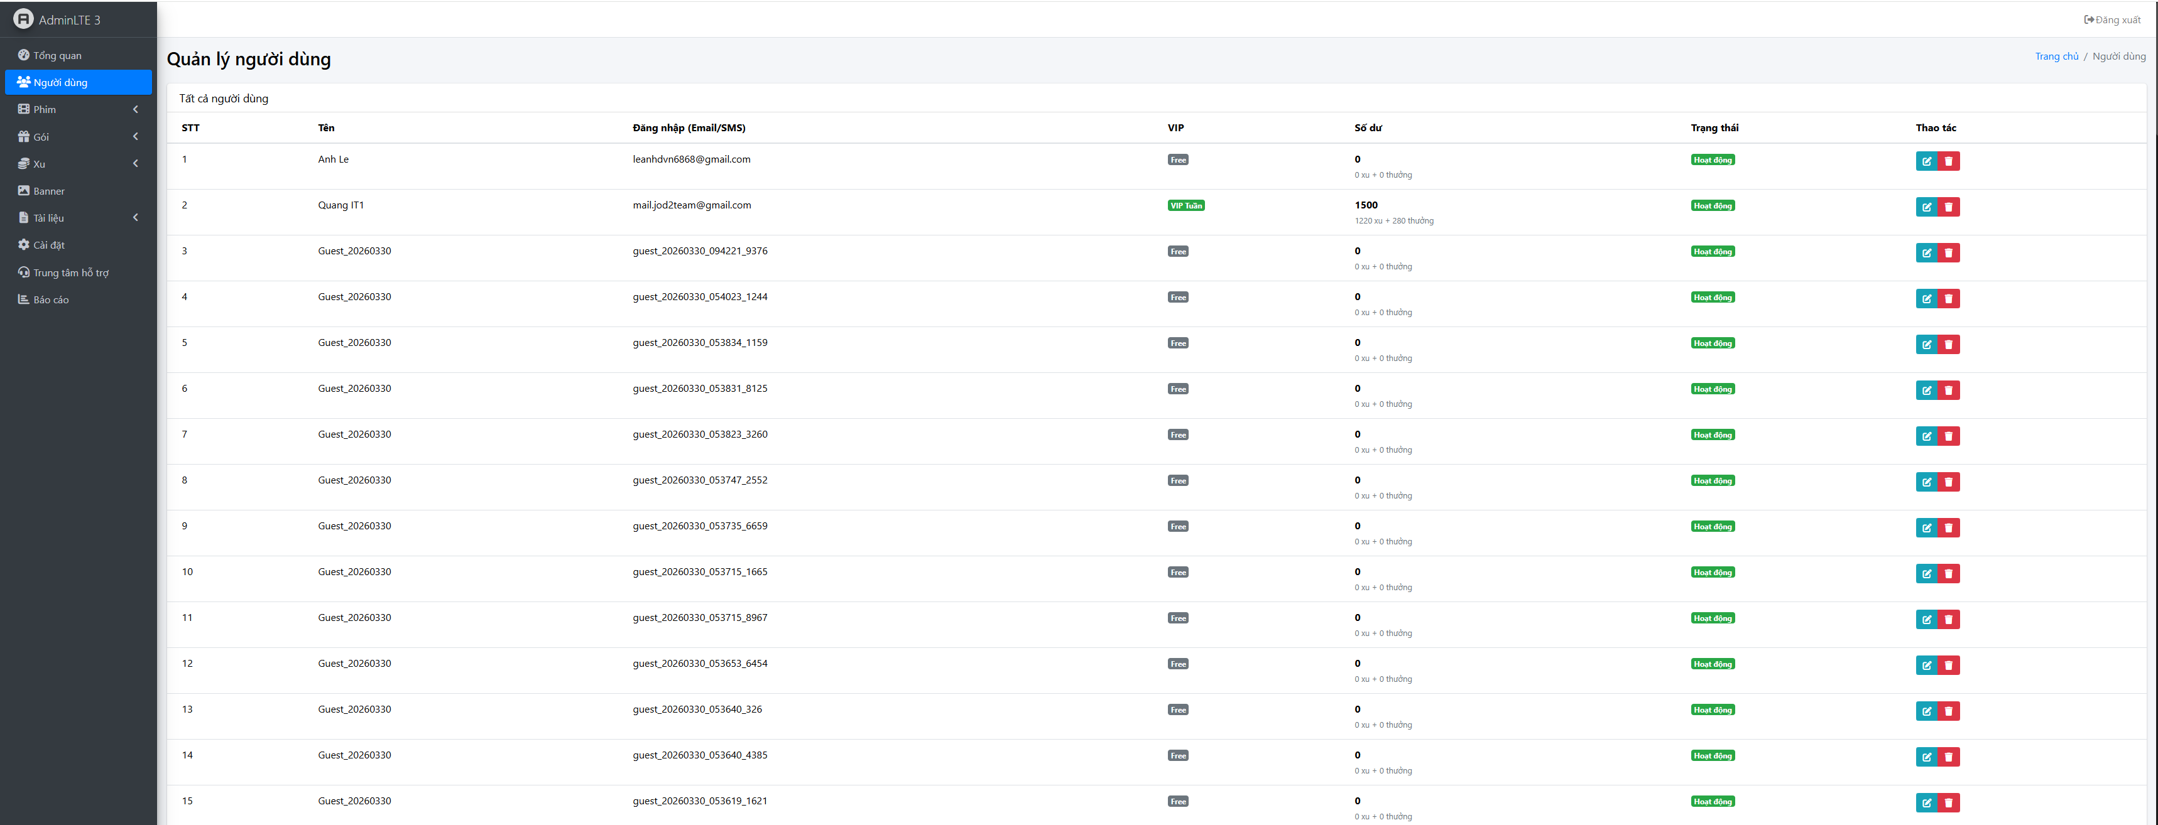
Task: Click the delete icon in row 13
Action: tap(1949, 711)
